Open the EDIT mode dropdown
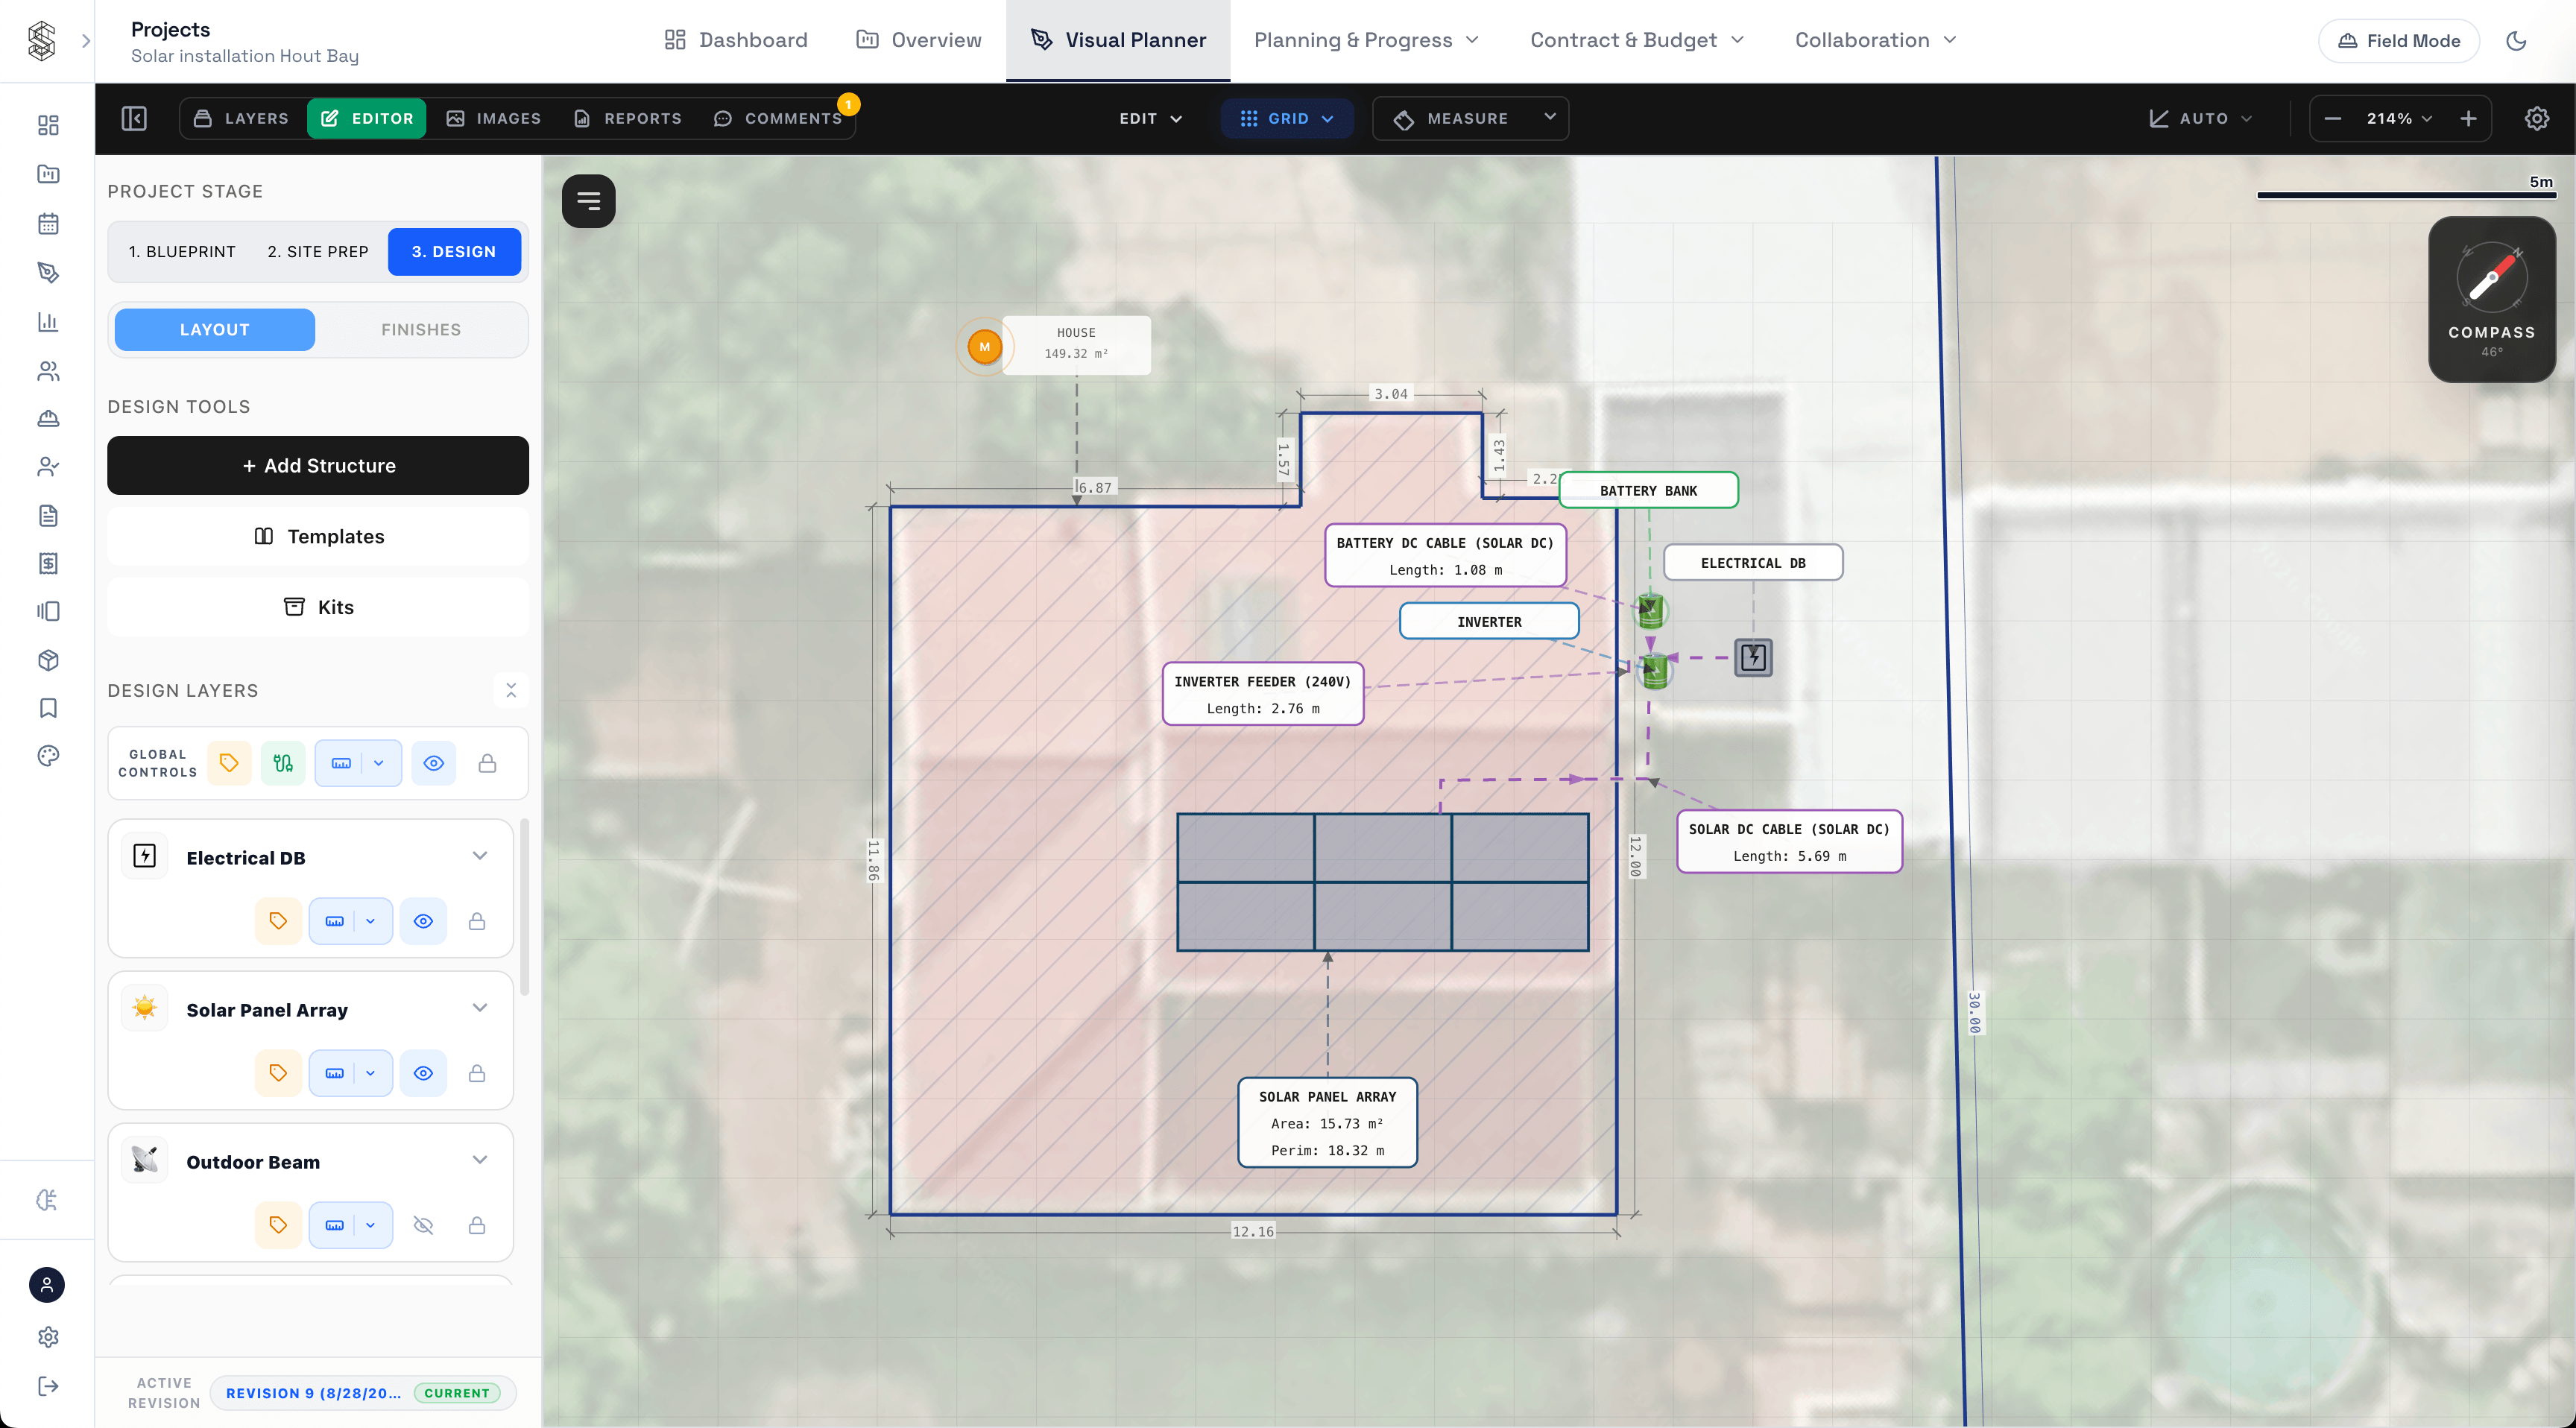This screenshot has height=1428, width=2576. tap(1150, 118)
